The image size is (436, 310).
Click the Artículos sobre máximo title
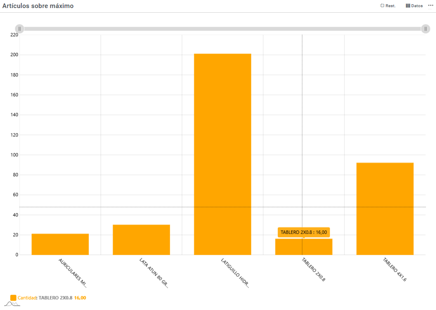point(38,6)
